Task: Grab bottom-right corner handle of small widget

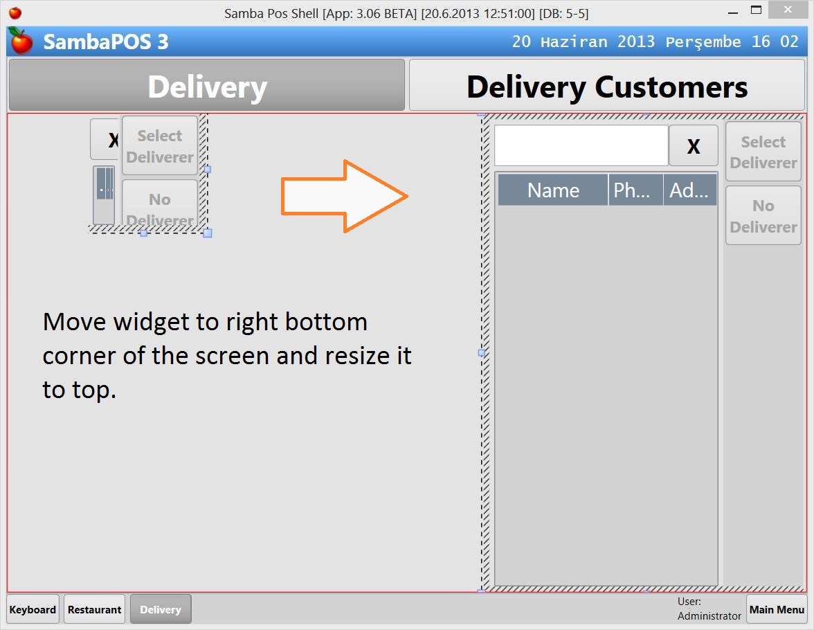Action: pyautogui.click(x=207, y=233)
